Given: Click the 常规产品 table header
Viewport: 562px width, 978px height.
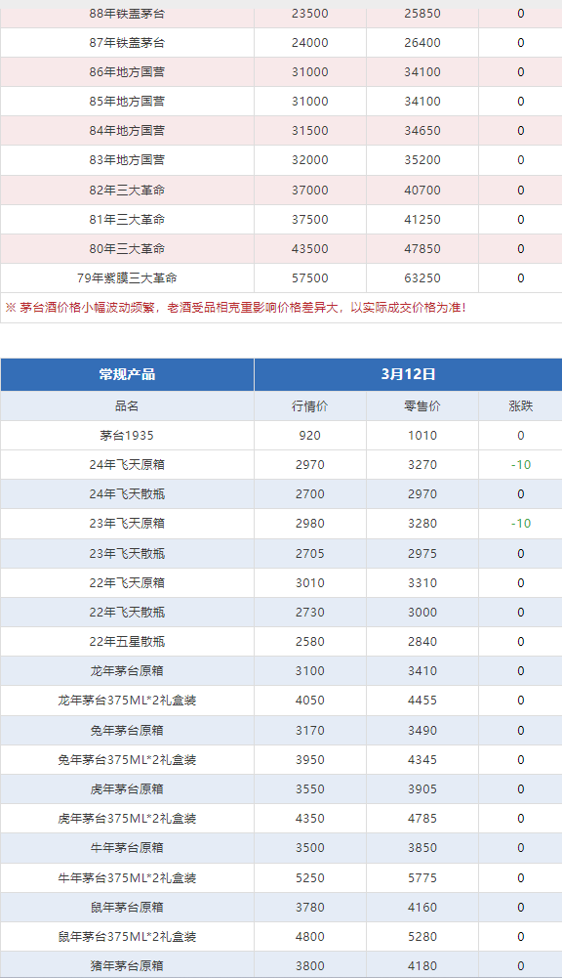Looking at the screenshot, I should pos(127,374).
